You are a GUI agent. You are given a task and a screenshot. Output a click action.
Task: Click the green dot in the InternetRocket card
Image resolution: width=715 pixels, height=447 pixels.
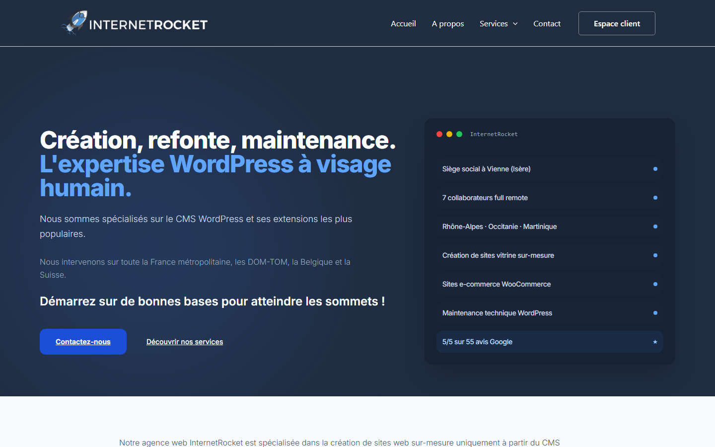tap(459, 134)
